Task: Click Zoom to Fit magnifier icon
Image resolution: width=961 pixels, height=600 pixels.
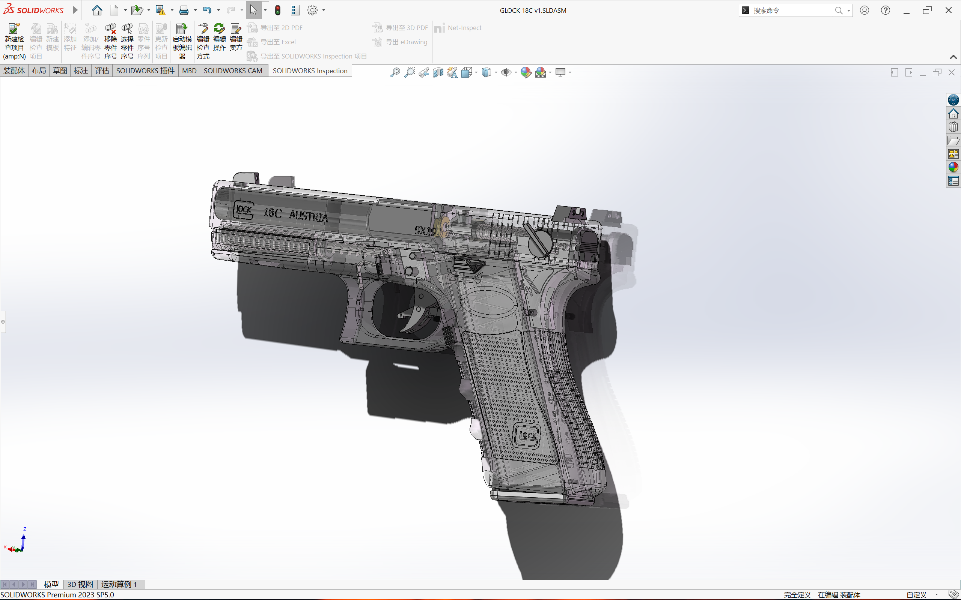Action: point(395,72)
